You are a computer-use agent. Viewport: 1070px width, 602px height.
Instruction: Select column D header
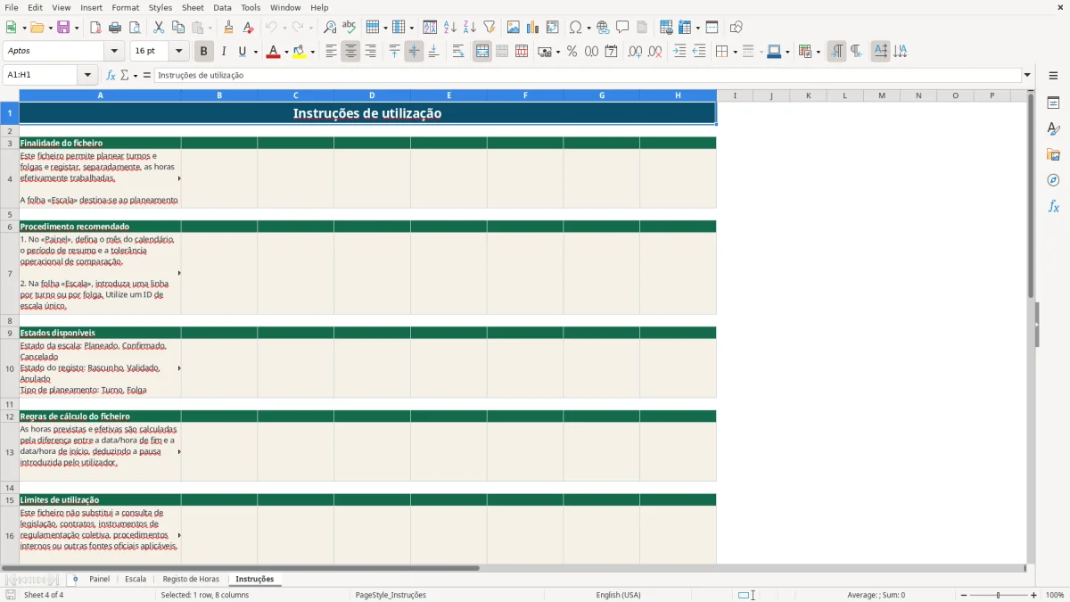pyautogui.click(x=372, y=95)
